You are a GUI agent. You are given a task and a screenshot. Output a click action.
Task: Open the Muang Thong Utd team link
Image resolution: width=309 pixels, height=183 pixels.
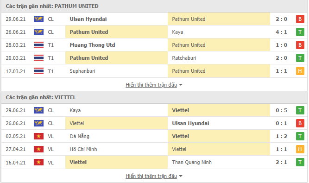coord(92,45)
